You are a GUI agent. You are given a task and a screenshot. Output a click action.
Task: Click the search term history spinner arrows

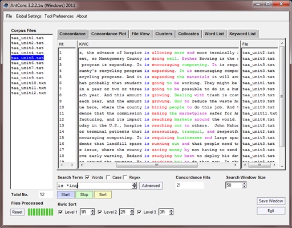[135, 186]
